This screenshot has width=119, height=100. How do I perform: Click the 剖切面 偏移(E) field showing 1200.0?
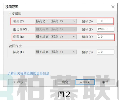106,29
